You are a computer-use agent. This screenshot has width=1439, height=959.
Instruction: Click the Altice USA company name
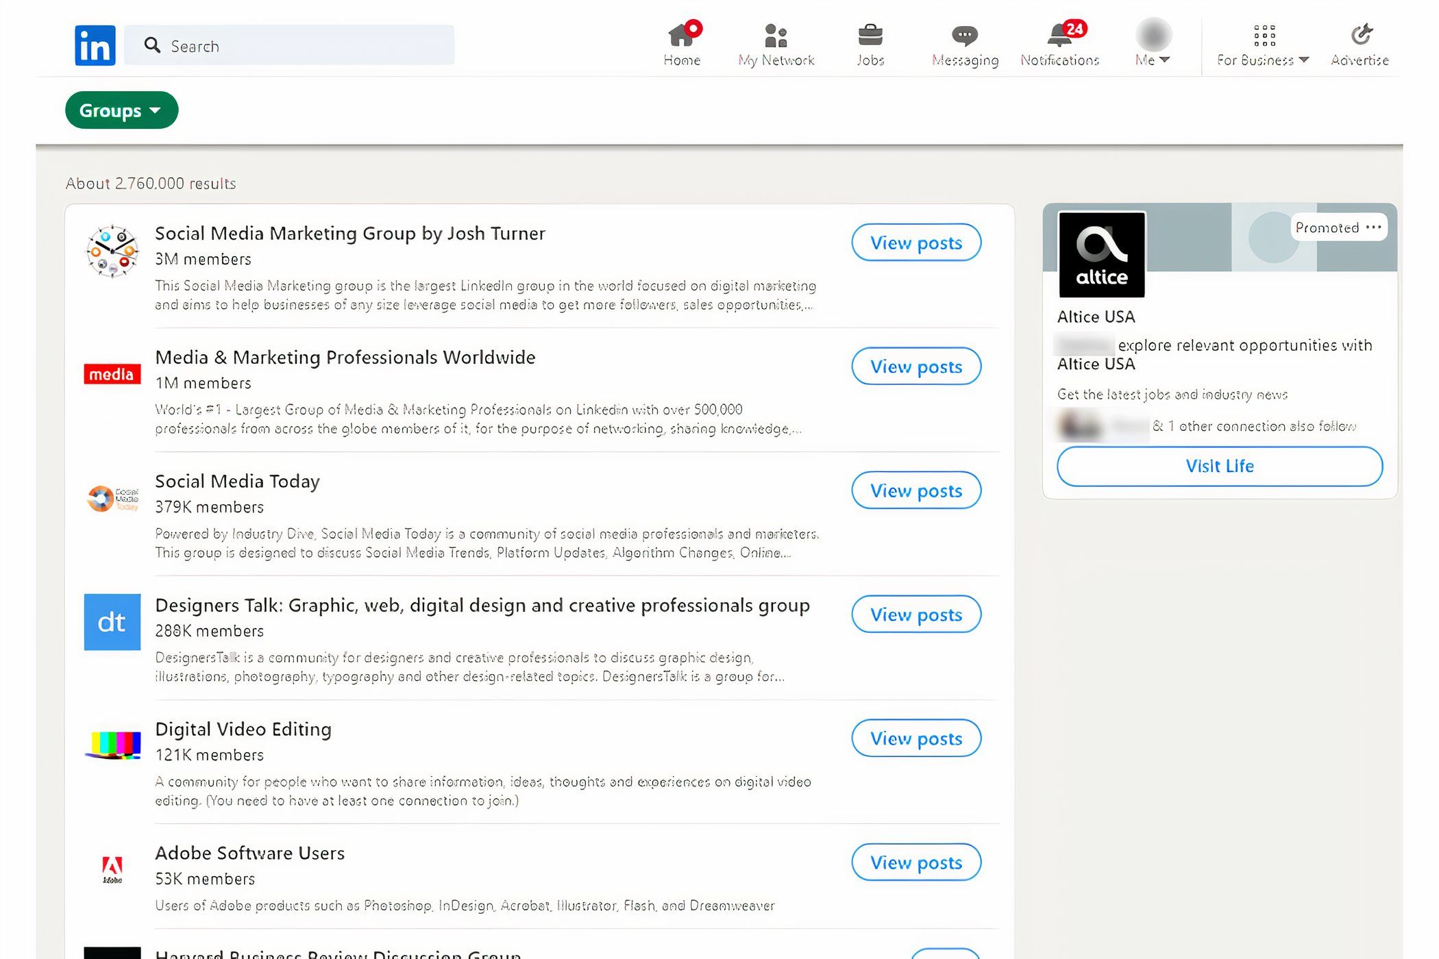1096,317
